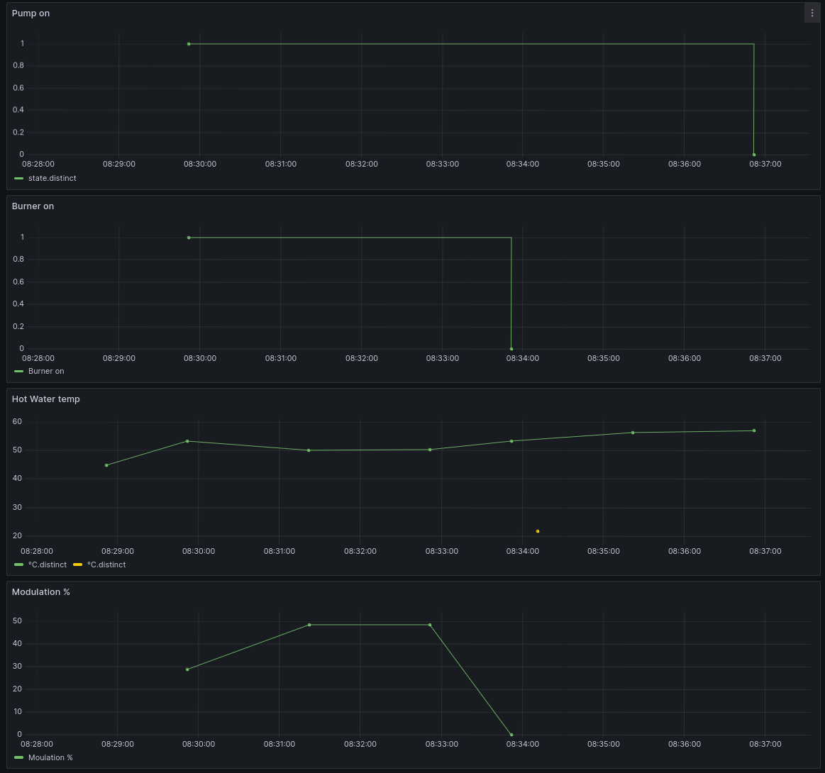The height and width of the screenshot is (773, 825).
Task: Open the Modulation % panel title
Action: [x=40, y=592]
